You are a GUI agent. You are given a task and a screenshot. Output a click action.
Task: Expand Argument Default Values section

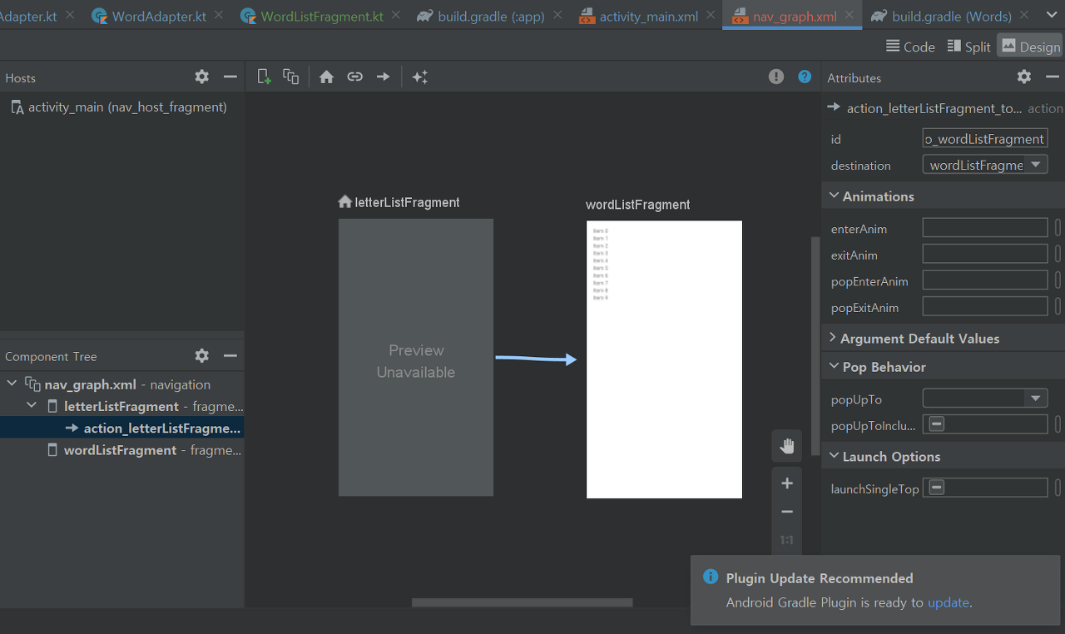pos(833,339)
